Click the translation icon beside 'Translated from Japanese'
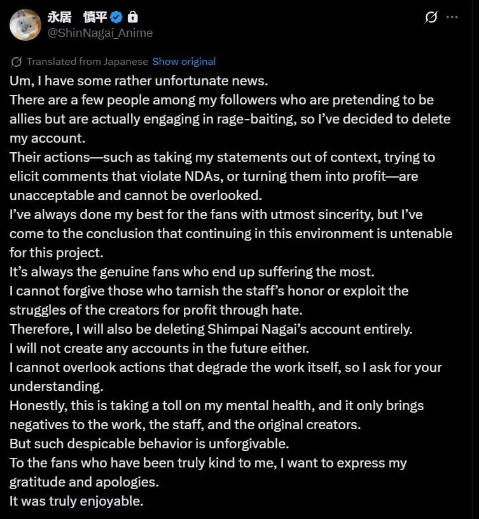The image size is (479, 519). (x=17, y=62)
